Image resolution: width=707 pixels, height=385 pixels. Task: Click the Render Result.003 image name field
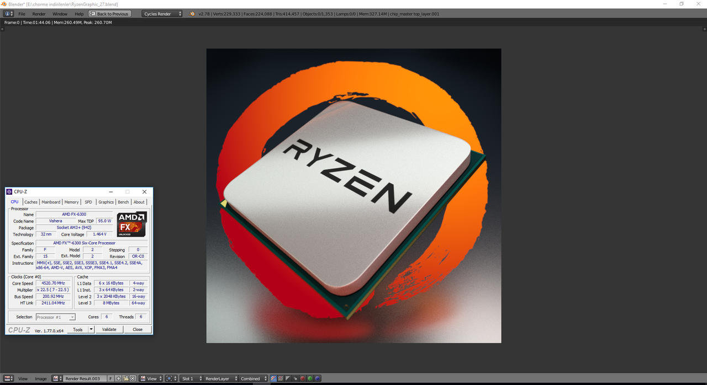coord(85,378)
